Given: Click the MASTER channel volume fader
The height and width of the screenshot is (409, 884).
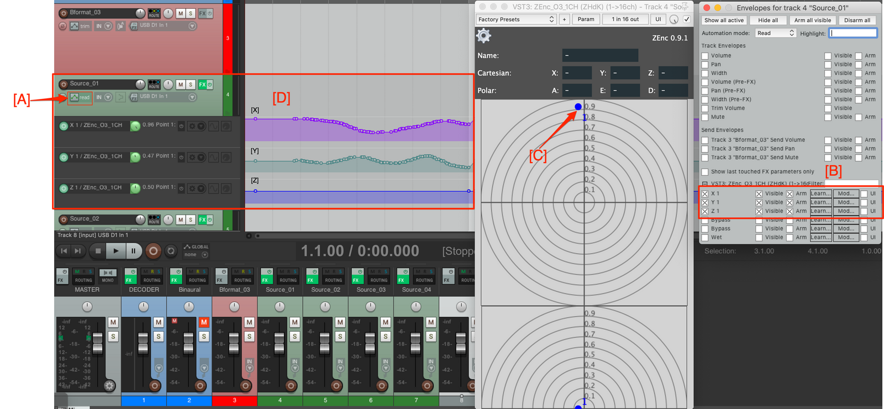Looking at the screenshot, I should tap(98, 342).
